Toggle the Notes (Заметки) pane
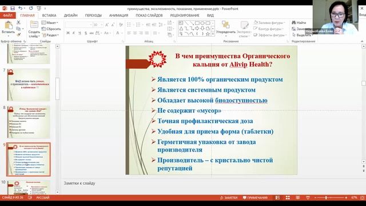The height and width of the screenshot is (206, 366). 229,197
